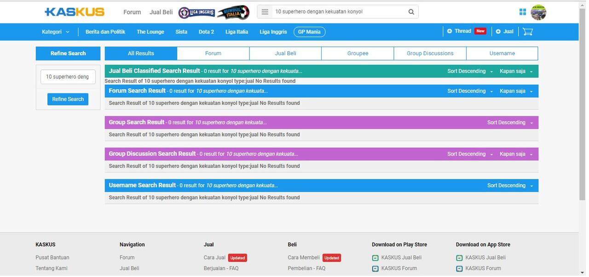Start a new Thread
The image size is (589, 277).
pos(466,31)
